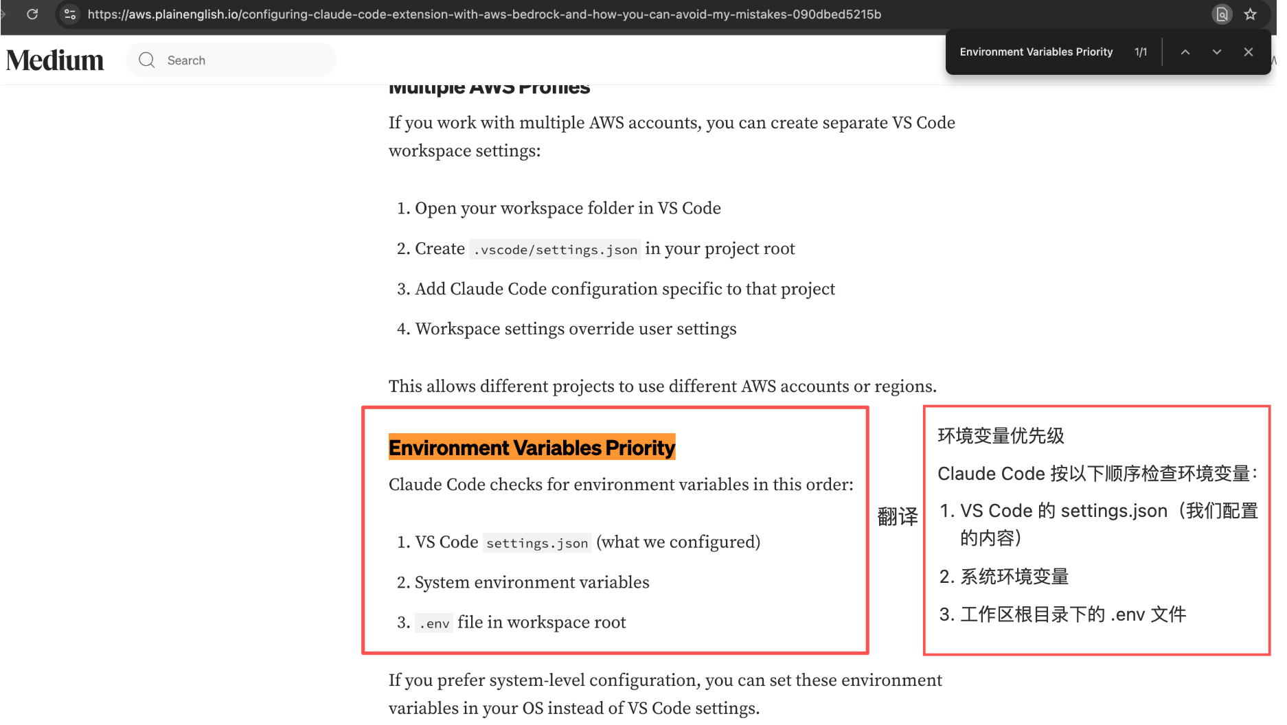The width and height of the screenshot is (1287, 725).
Task: Click the find bar query text field
Action: point(1036,52)
